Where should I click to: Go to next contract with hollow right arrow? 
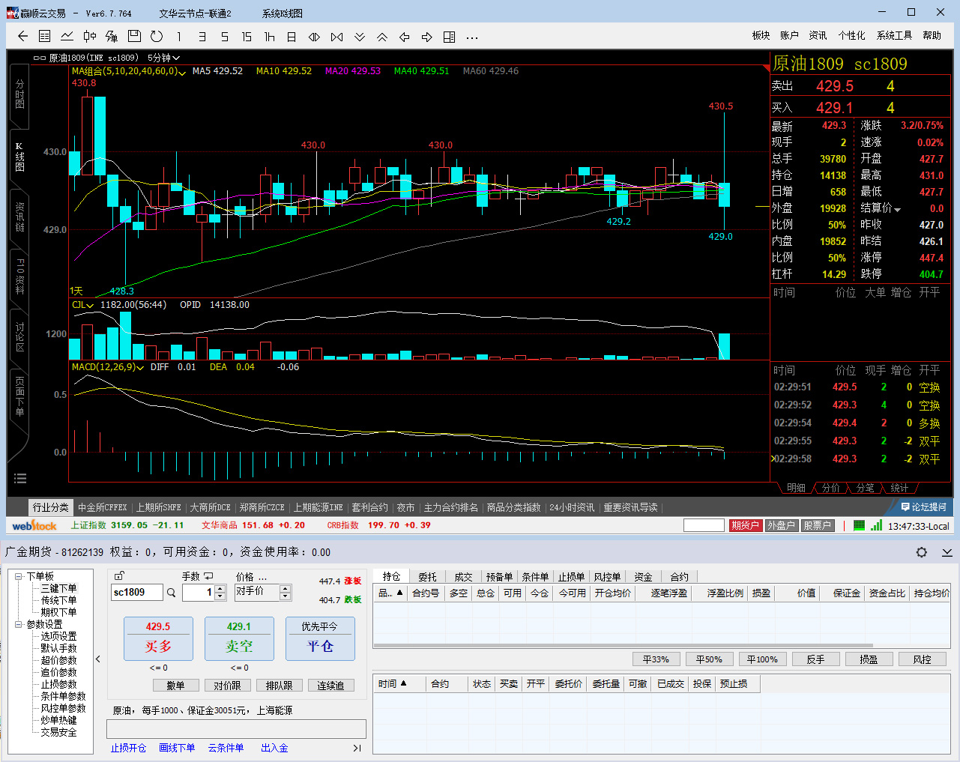(x=426, y=37)
